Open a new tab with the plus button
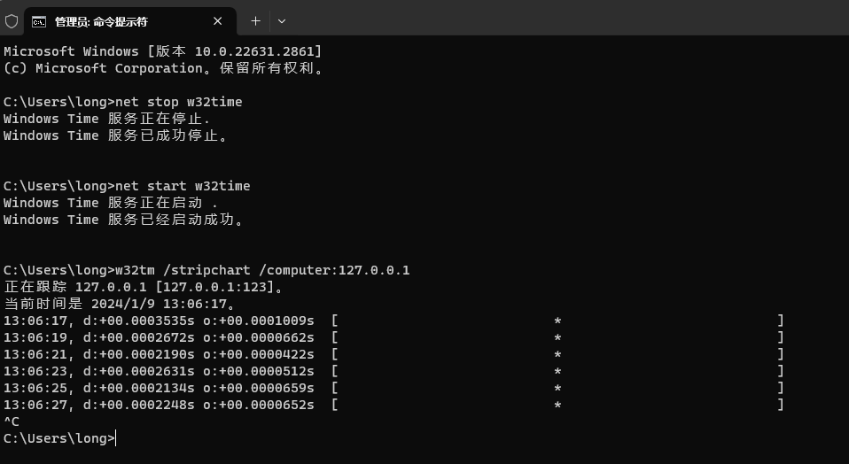Image resolution: width=849 pixels, height=464 pixels. click(x=255, y=20)
